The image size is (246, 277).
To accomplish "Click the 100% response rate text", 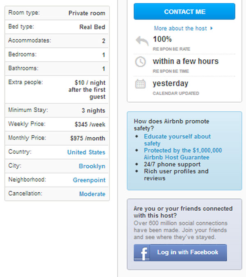I will [x=162, y=39].
